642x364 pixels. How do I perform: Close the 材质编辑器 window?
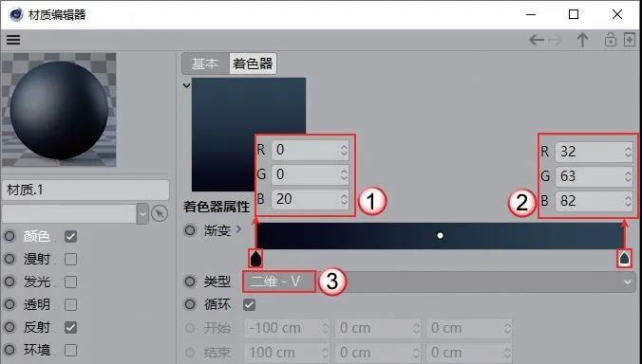pyautogui.click(x=617, y=14)
